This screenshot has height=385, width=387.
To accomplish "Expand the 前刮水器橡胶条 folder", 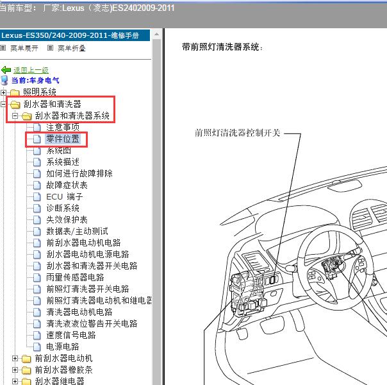I will [x=15, y=370].
